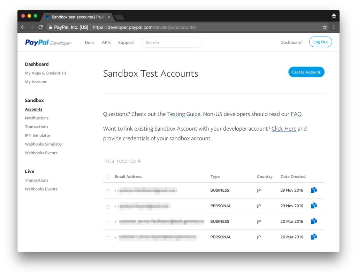The height and width of the screenshot is (277, 357).
Task: Tick the checkbox for the 29 Nov BUSINESS row
Action: (107, 191)
